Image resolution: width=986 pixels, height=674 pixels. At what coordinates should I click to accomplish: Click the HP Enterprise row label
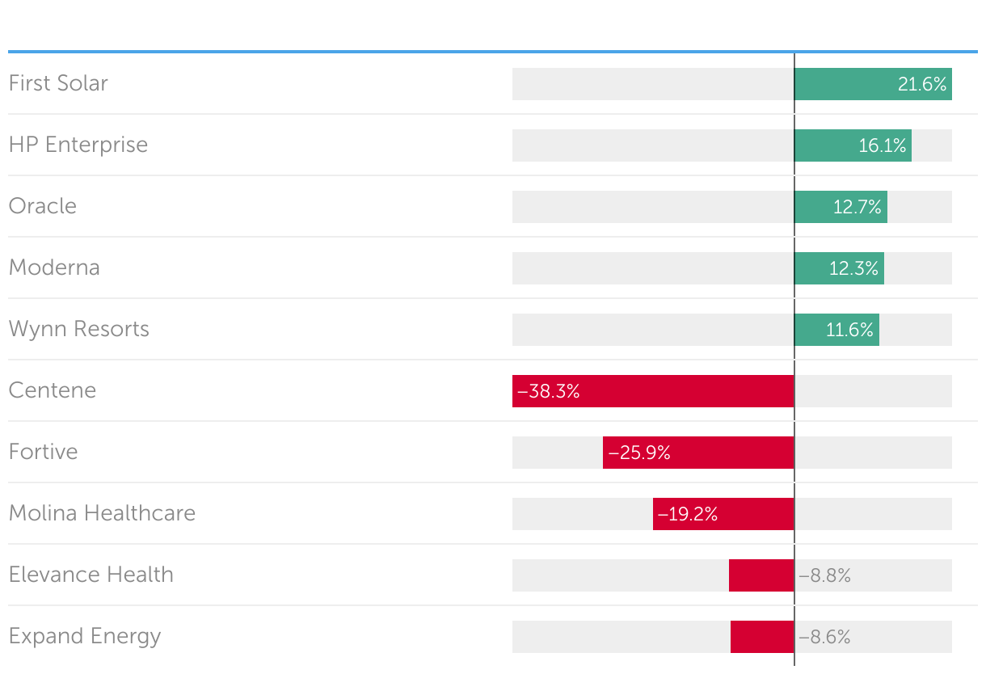click(x=78, y=145)
